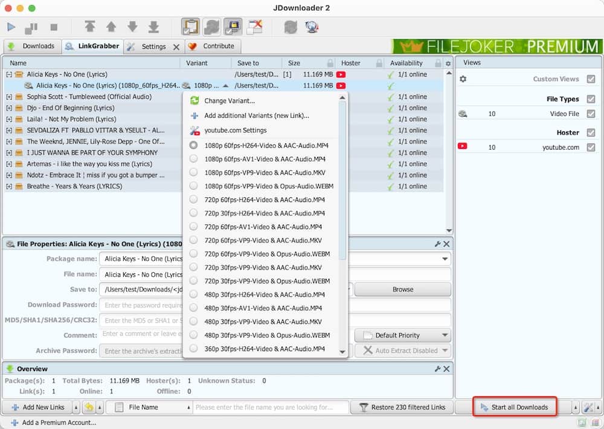Screen dimensions: 604x429
Task: Toggle auto reconnect toolbar icon
Action: click(212, 27)
